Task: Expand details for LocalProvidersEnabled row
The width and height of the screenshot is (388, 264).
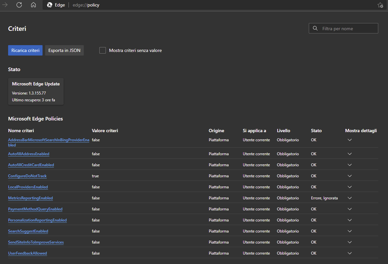Action: point(350,187)
